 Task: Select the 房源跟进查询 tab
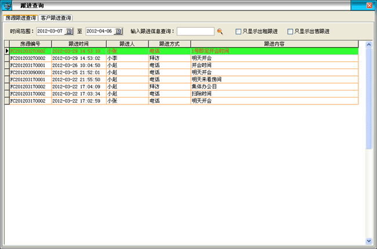coord(20,18)
